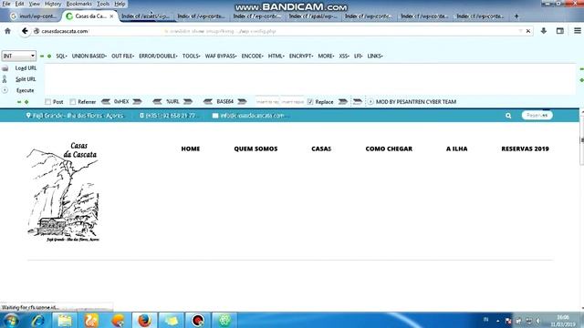Click the Load URL label

[x=26, y=68]
